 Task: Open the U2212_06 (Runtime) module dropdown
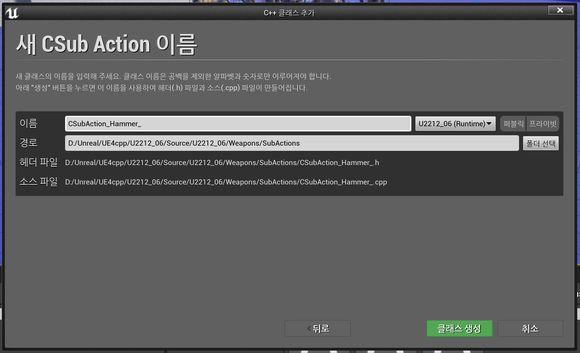455,124
